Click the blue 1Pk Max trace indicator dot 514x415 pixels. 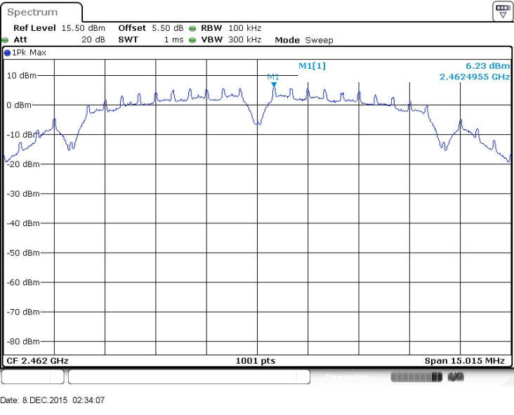tap(7, 53)
